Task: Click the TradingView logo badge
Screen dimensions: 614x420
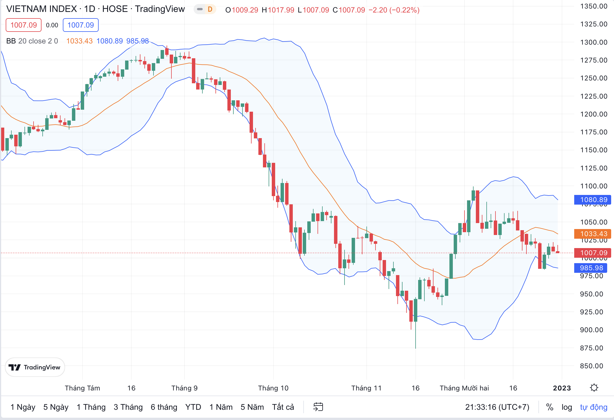Action: click(x=35, y=367)
